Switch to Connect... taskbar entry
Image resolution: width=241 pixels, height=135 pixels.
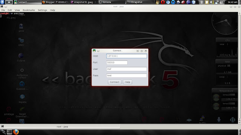pyautogui.click(x=27, y=2)
